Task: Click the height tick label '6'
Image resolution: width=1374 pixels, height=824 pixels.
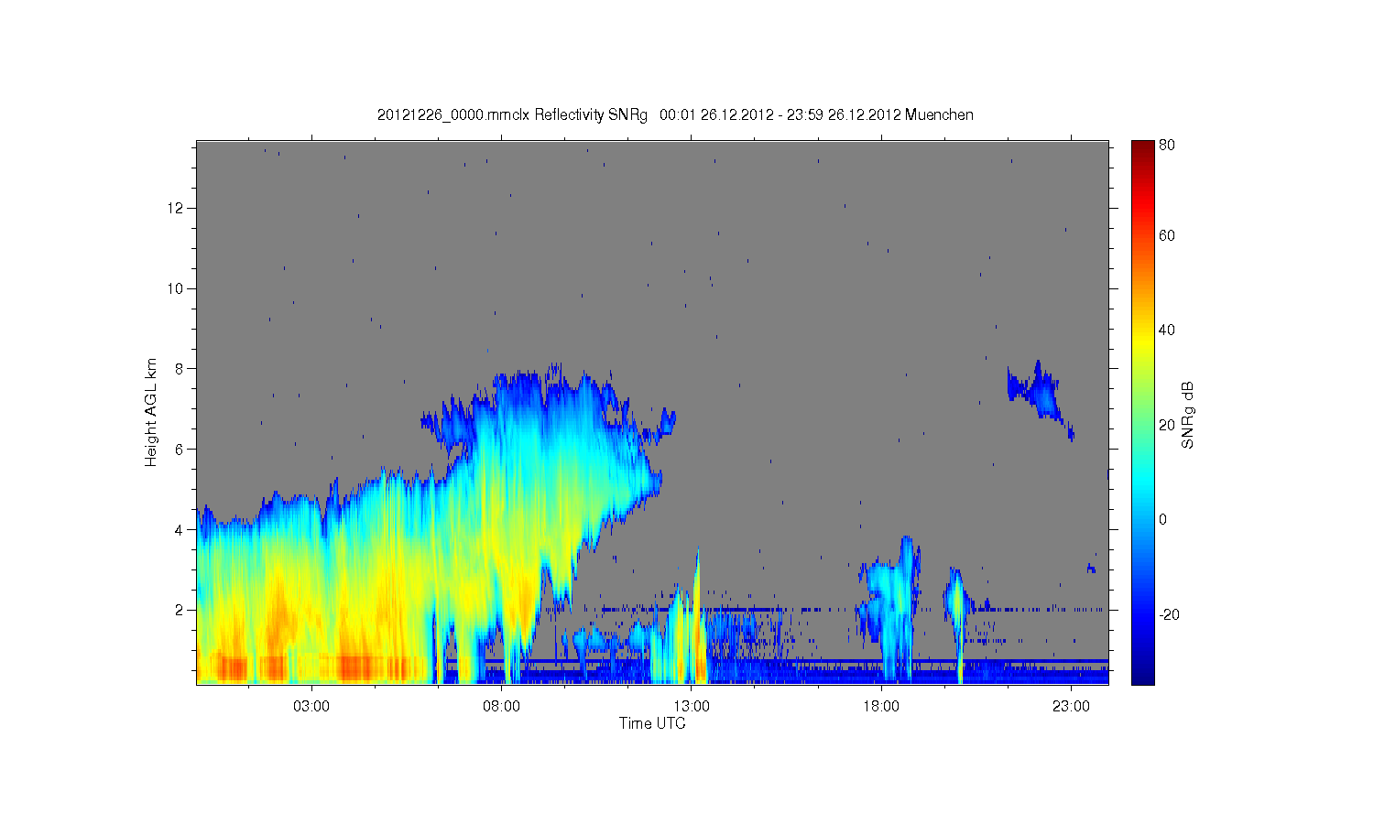Action: [180, 449]
